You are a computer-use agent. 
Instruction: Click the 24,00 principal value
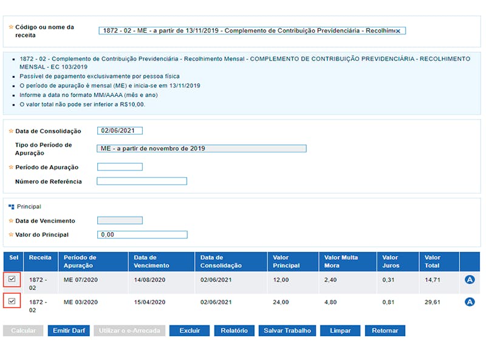pyautogui.click(x=281, y=302)
